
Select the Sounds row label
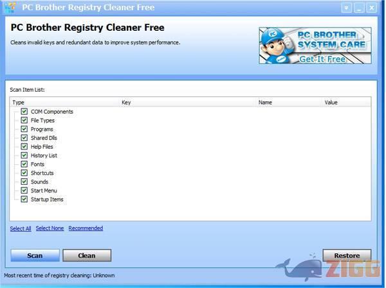pos(39,182)
